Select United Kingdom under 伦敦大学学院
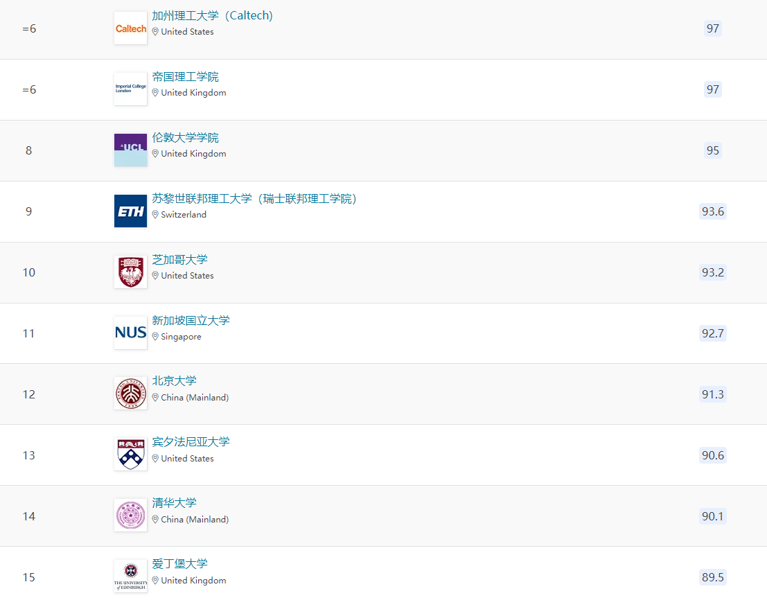The height and width of the screenshot is (607, 767). 194,154
